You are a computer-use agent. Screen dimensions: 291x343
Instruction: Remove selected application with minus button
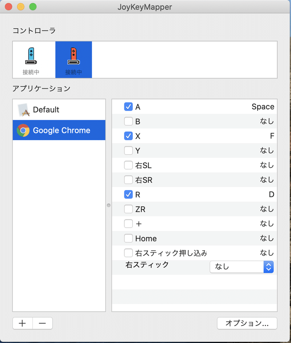click(x=43, y=323)
